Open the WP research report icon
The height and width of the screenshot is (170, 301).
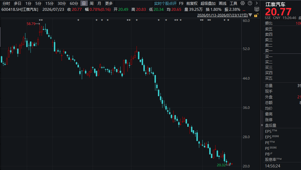257,9
